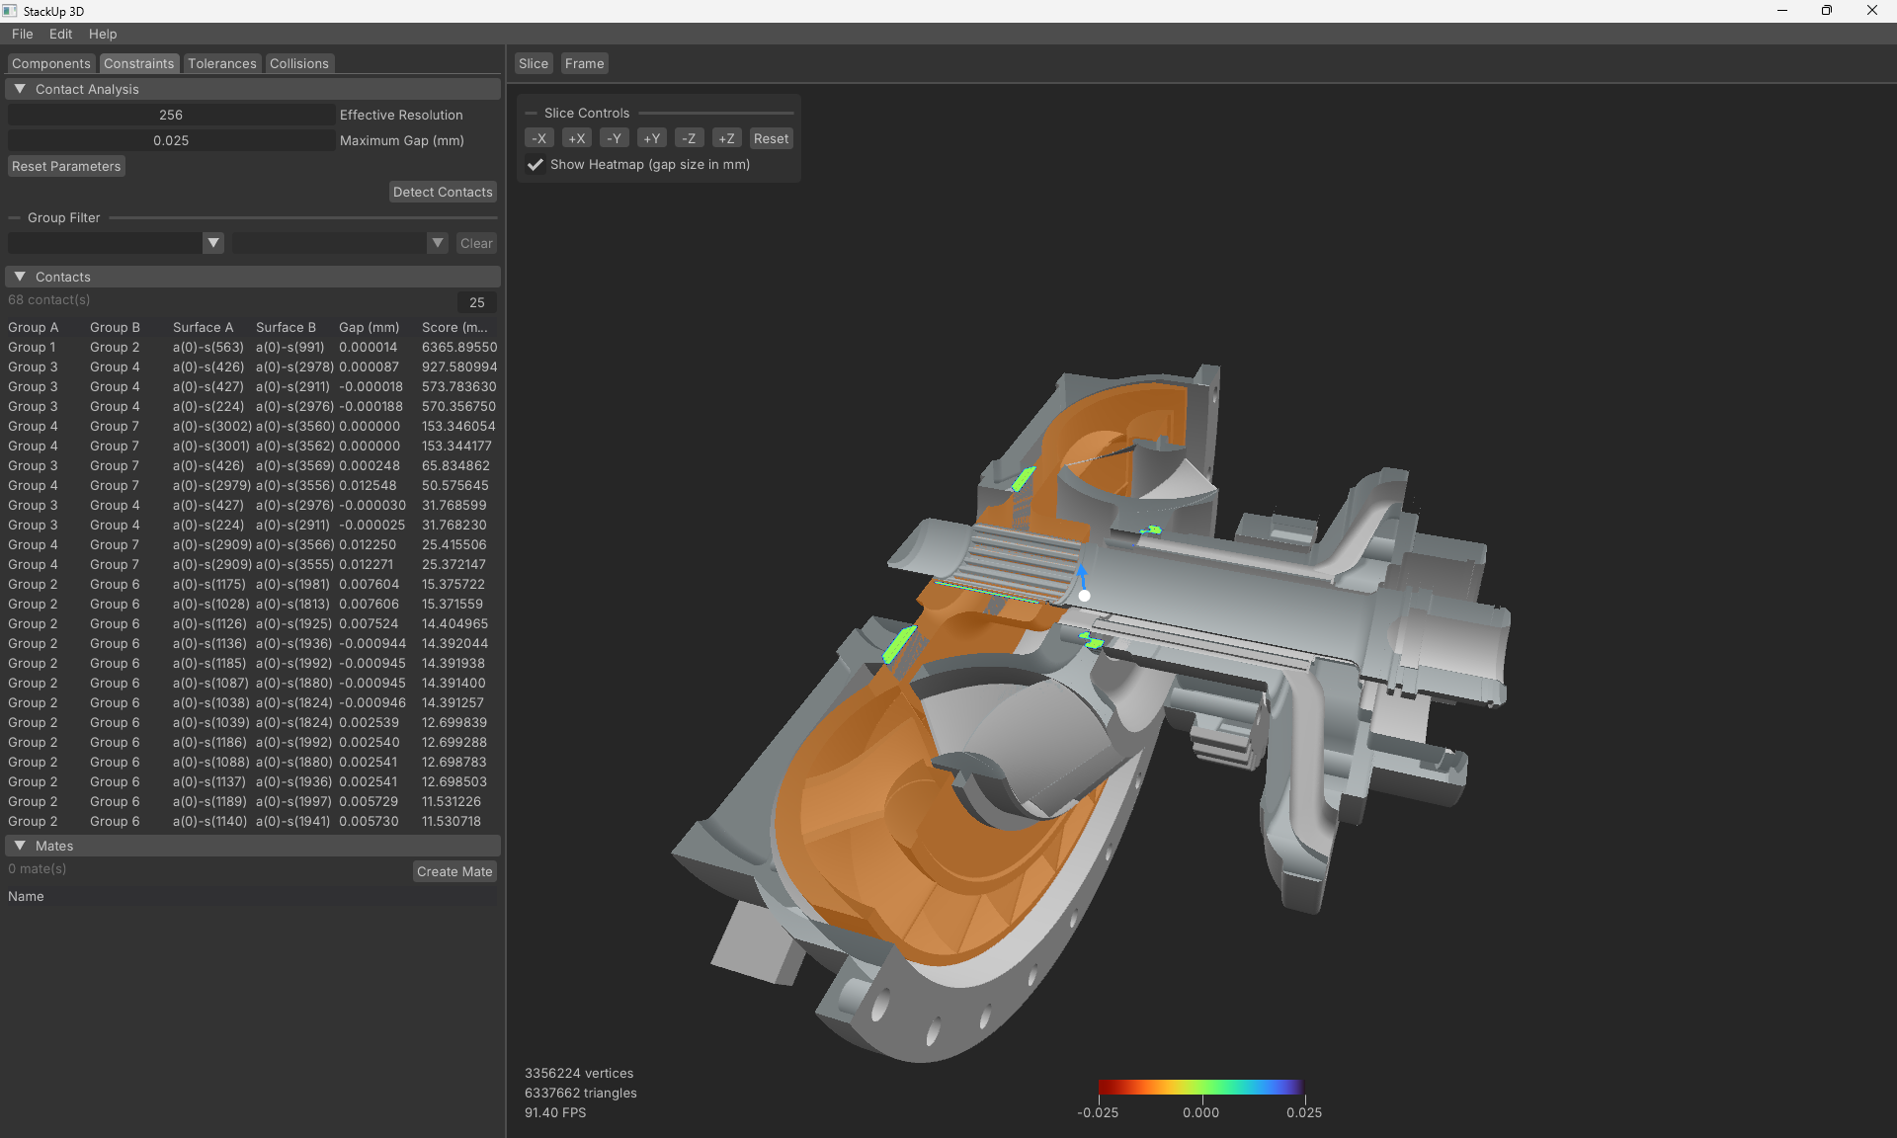This screenshot has height=1138, width=1897.
Task: Reset the slice view
Action: tap(771, 137)
